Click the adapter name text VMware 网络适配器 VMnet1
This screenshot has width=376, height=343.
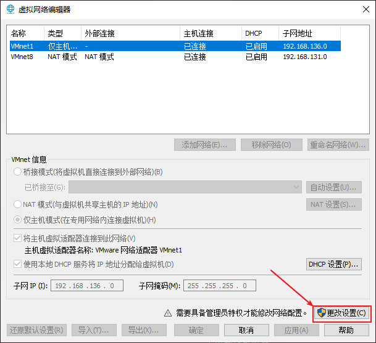(x=139, y=250)
